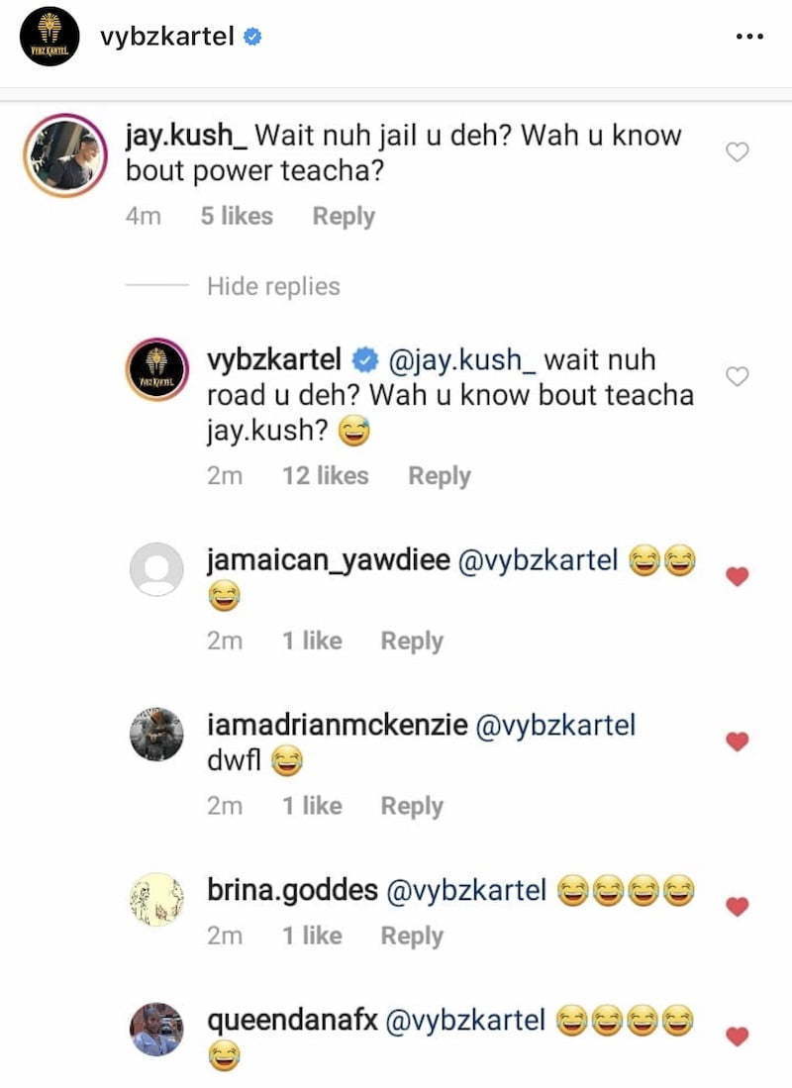View jay.kush_'s story ring avatar

pos(65,155)
